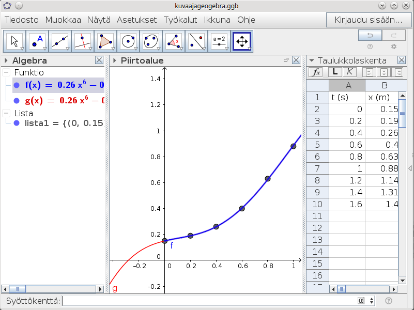Expand the Algebra panel style bar

(x=6, y=60)
